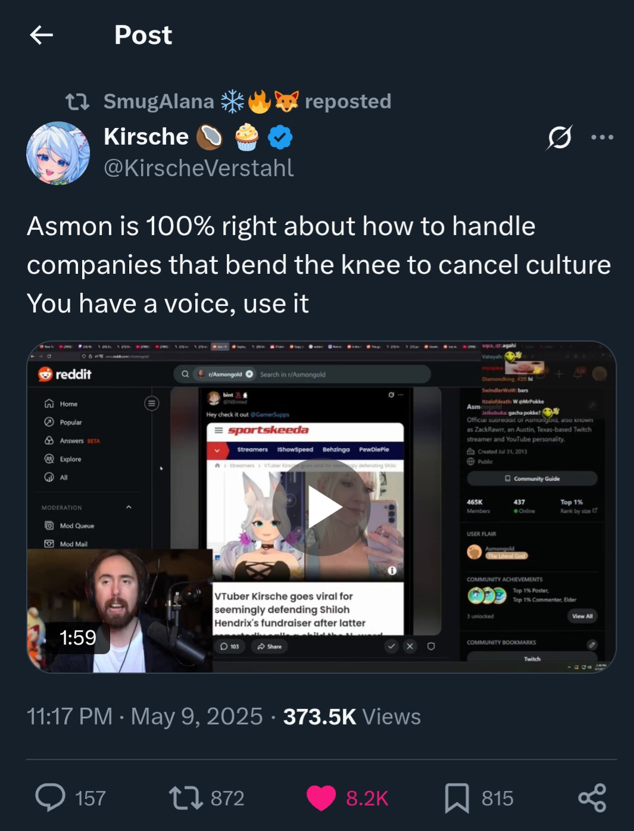Open the reply comment icon
The height and width of the screenshot is (831, 634).
pos(50,798)
